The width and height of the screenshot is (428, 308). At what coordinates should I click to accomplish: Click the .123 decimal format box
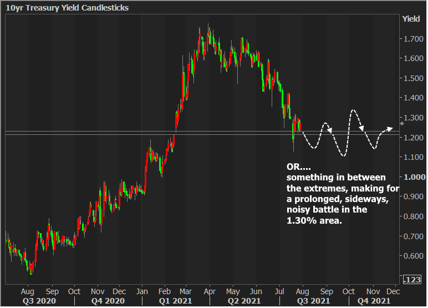(411, 279)
